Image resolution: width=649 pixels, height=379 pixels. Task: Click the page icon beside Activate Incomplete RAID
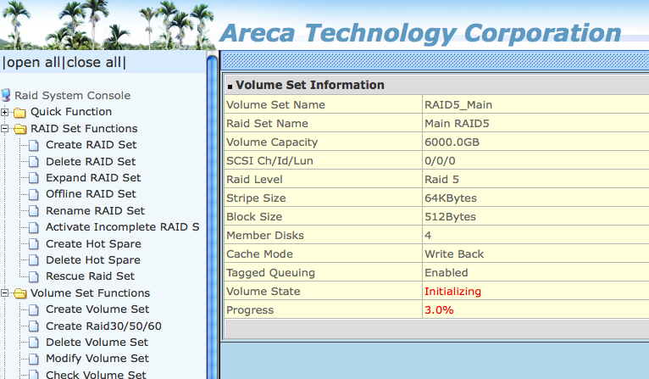(x=34, y=227)
